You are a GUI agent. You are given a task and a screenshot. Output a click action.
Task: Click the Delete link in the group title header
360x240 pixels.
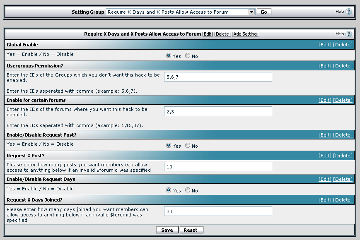click(x=222, y=34)
